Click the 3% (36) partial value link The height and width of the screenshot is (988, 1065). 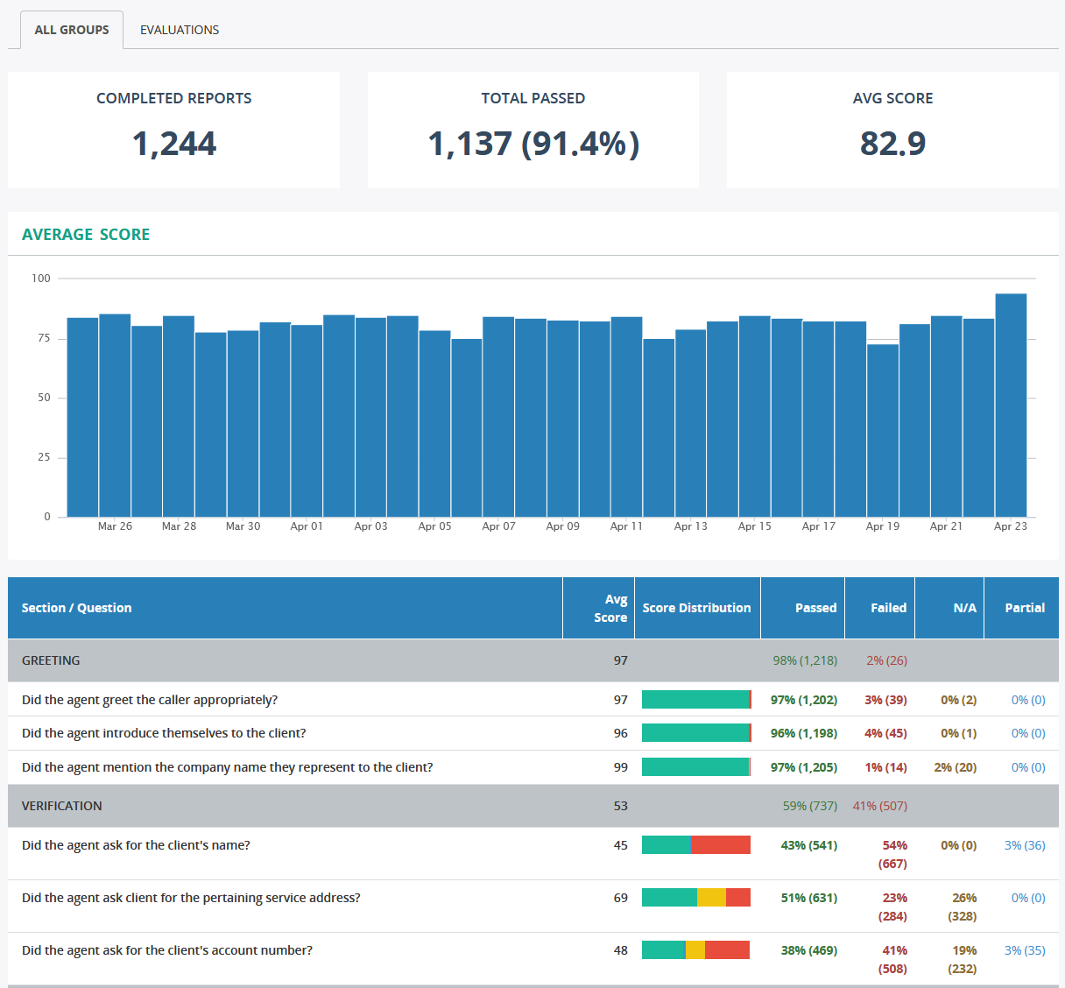(x=1025, y=845)
